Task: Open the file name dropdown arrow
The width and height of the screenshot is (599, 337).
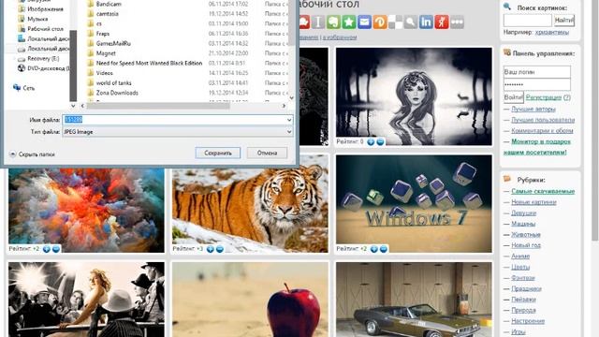Action: click(x=289, y=120)
